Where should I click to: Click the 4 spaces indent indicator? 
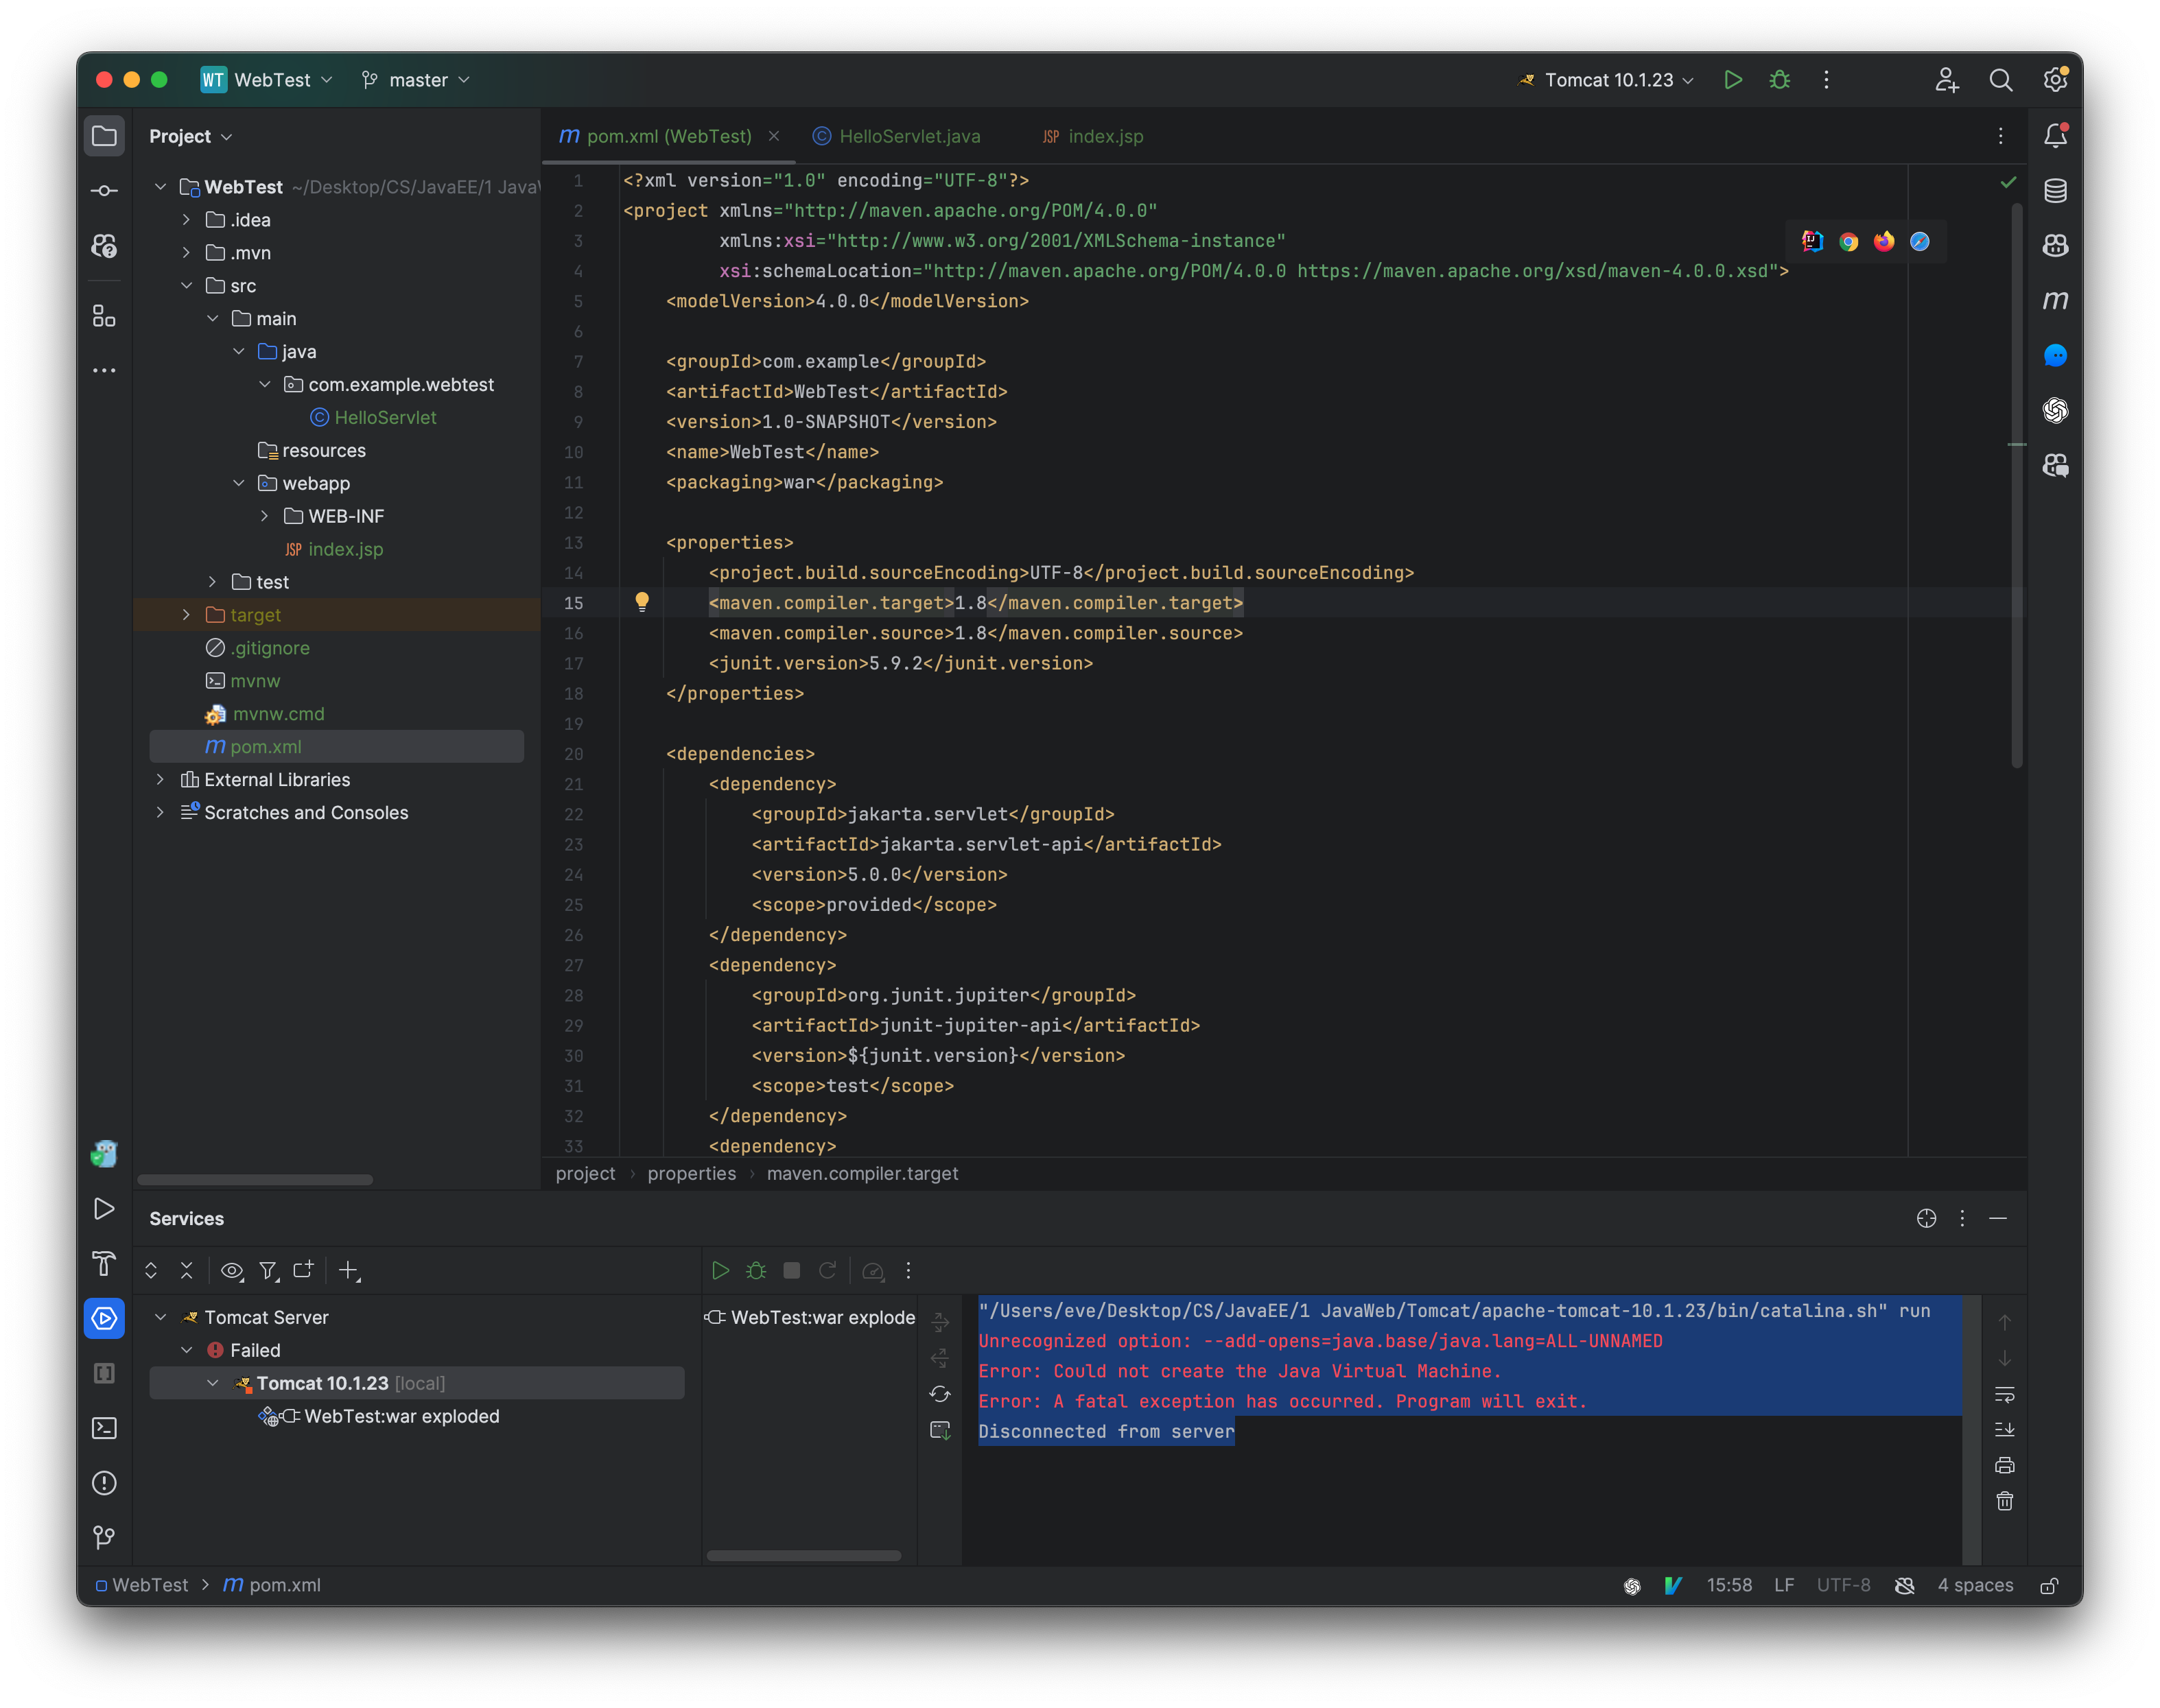(x=1976, y=1585)
